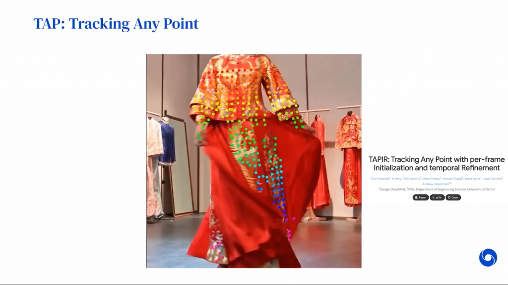Open Dilara Gokay author link
The image size is (508, 285).
tap(432, 179)
